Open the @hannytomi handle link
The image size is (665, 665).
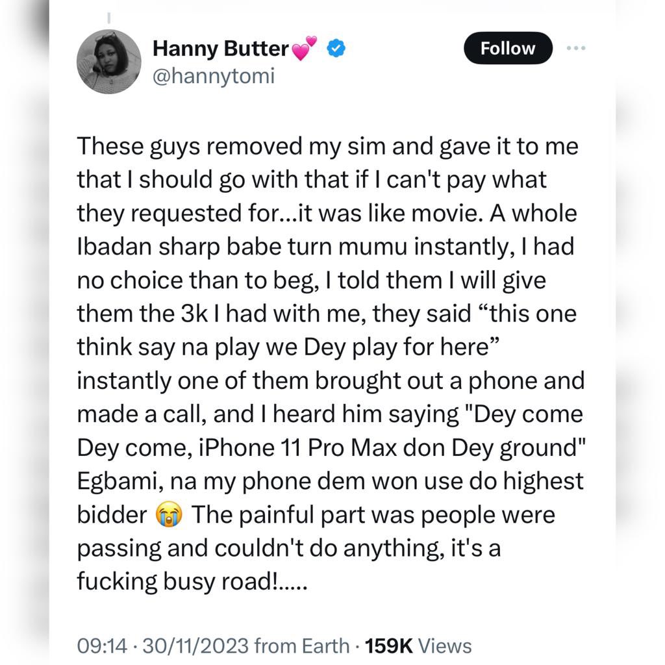click(x=213, y=76)
